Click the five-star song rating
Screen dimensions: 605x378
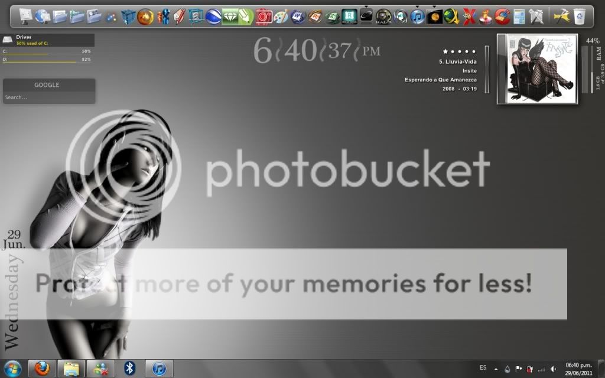[459, 52]
